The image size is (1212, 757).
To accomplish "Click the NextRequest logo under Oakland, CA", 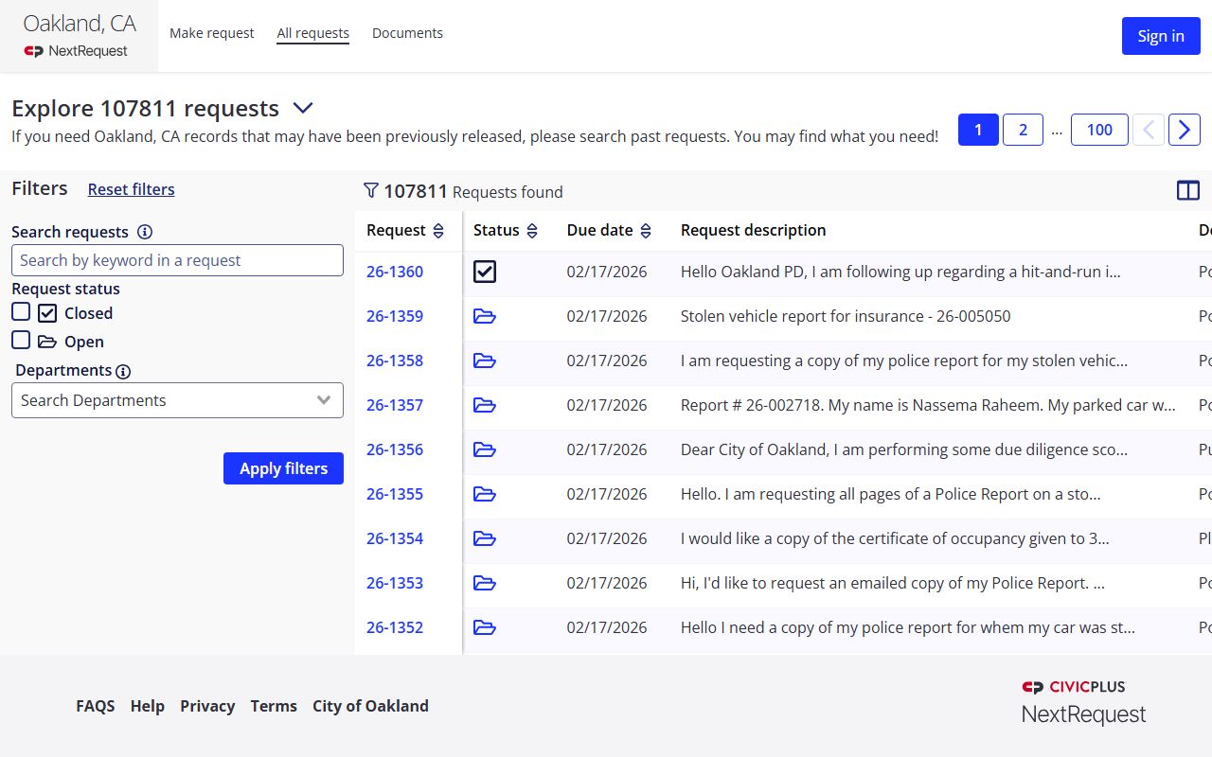I will (76, 51).
